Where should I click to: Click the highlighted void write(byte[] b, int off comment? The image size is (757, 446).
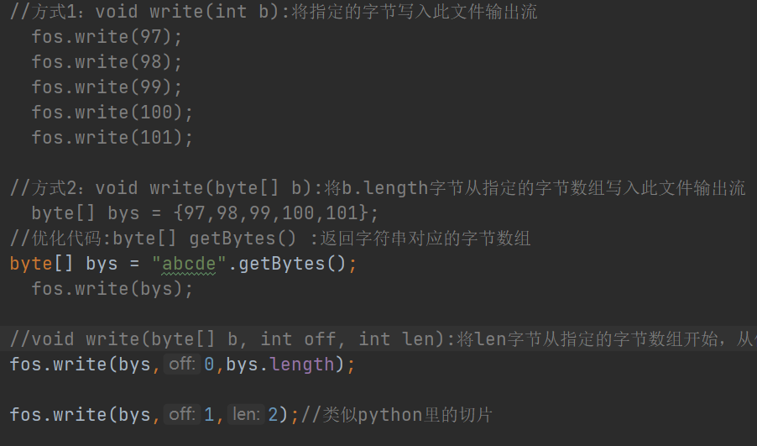384,338
